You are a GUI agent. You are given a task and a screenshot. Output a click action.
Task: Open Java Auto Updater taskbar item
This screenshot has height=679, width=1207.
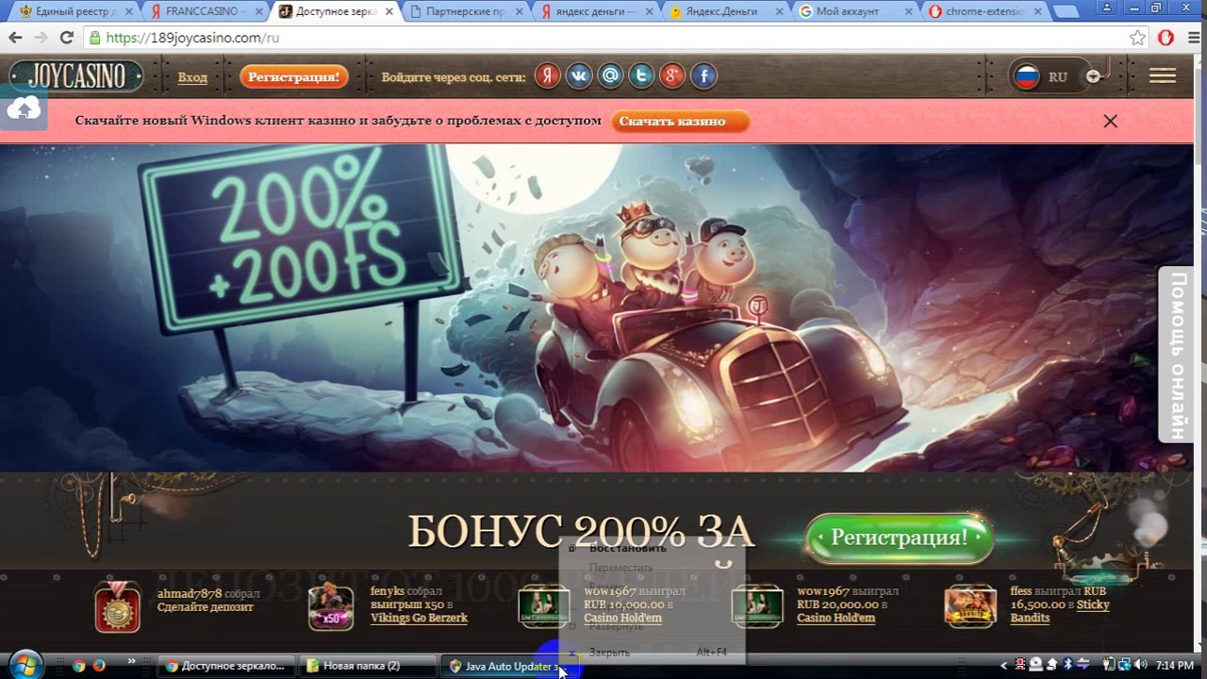point(509,666)
